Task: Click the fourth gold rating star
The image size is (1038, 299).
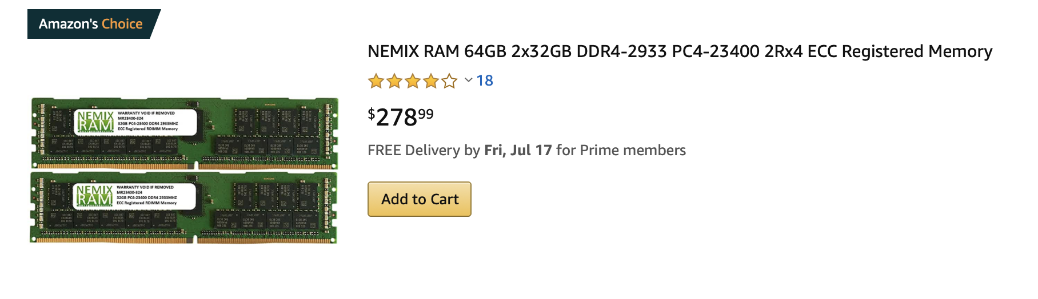Action: 431,81
